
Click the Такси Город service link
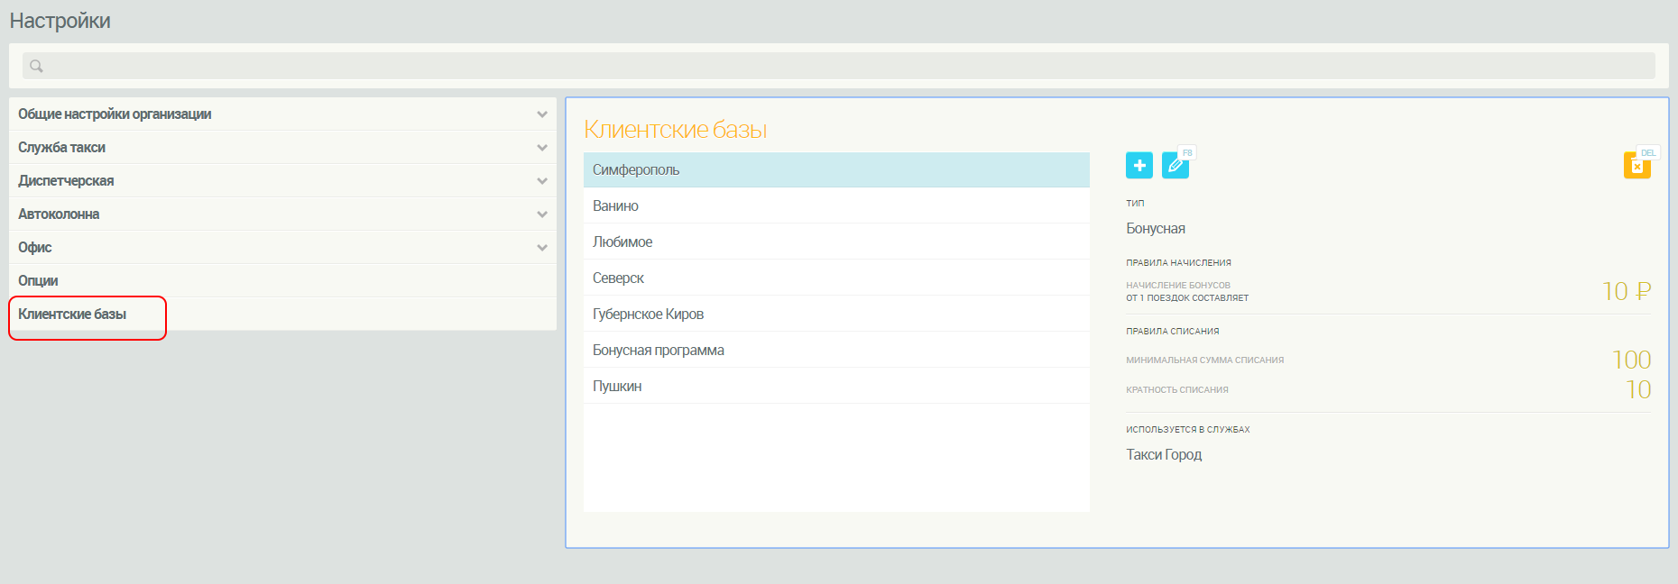point(1164,455)
